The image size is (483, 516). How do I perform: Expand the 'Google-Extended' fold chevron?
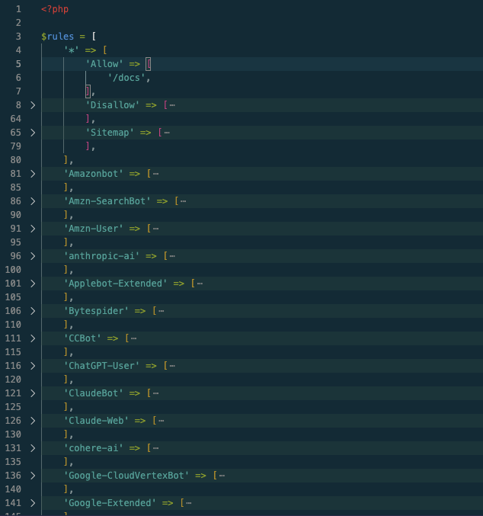[x=32, y=503]
